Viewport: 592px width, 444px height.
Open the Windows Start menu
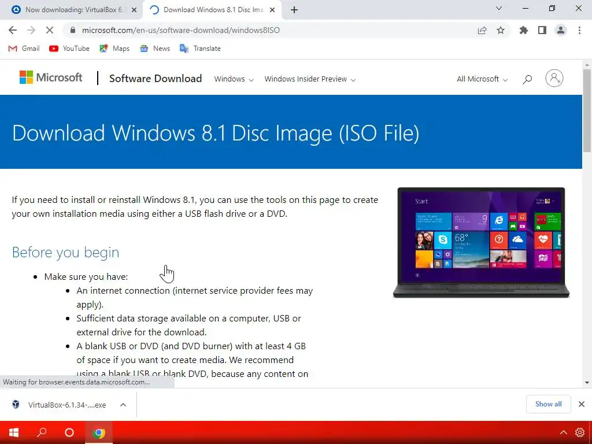coord(14,432)
